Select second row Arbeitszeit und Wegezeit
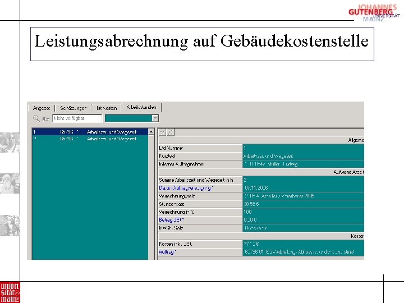Screen dimensions: 404x303 (x=90, y=139)
